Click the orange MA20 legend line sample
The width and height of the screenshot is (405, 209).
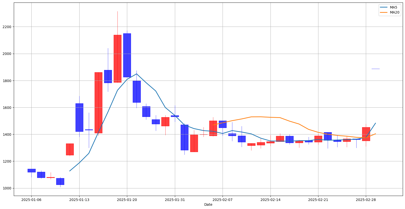(x=384, y=12)
